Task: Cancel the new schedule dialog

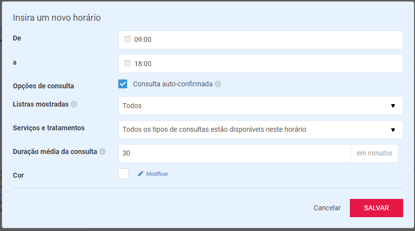Action: click(x=327, y=208)
